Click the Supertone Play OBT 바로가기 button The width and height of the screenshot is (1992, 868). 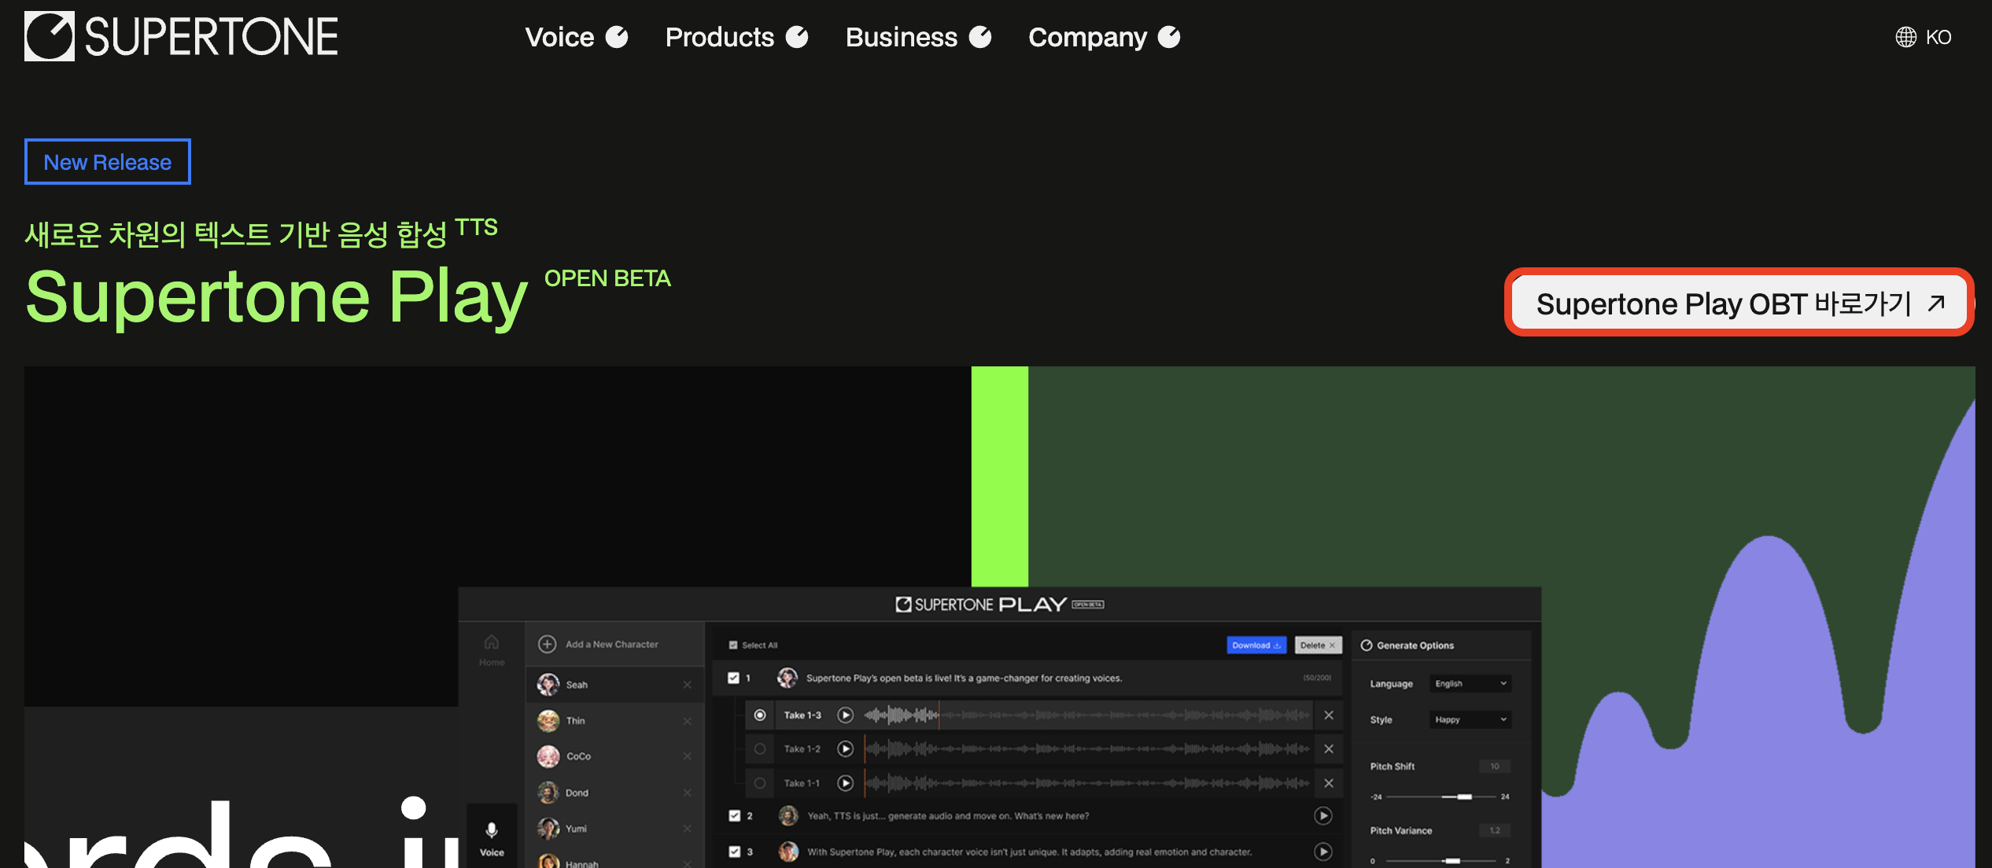pos(1739,303)
